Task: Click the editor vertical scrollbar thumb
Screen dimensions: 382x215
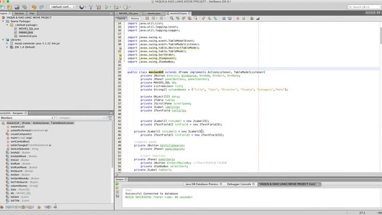Action: tap(380, 36)
